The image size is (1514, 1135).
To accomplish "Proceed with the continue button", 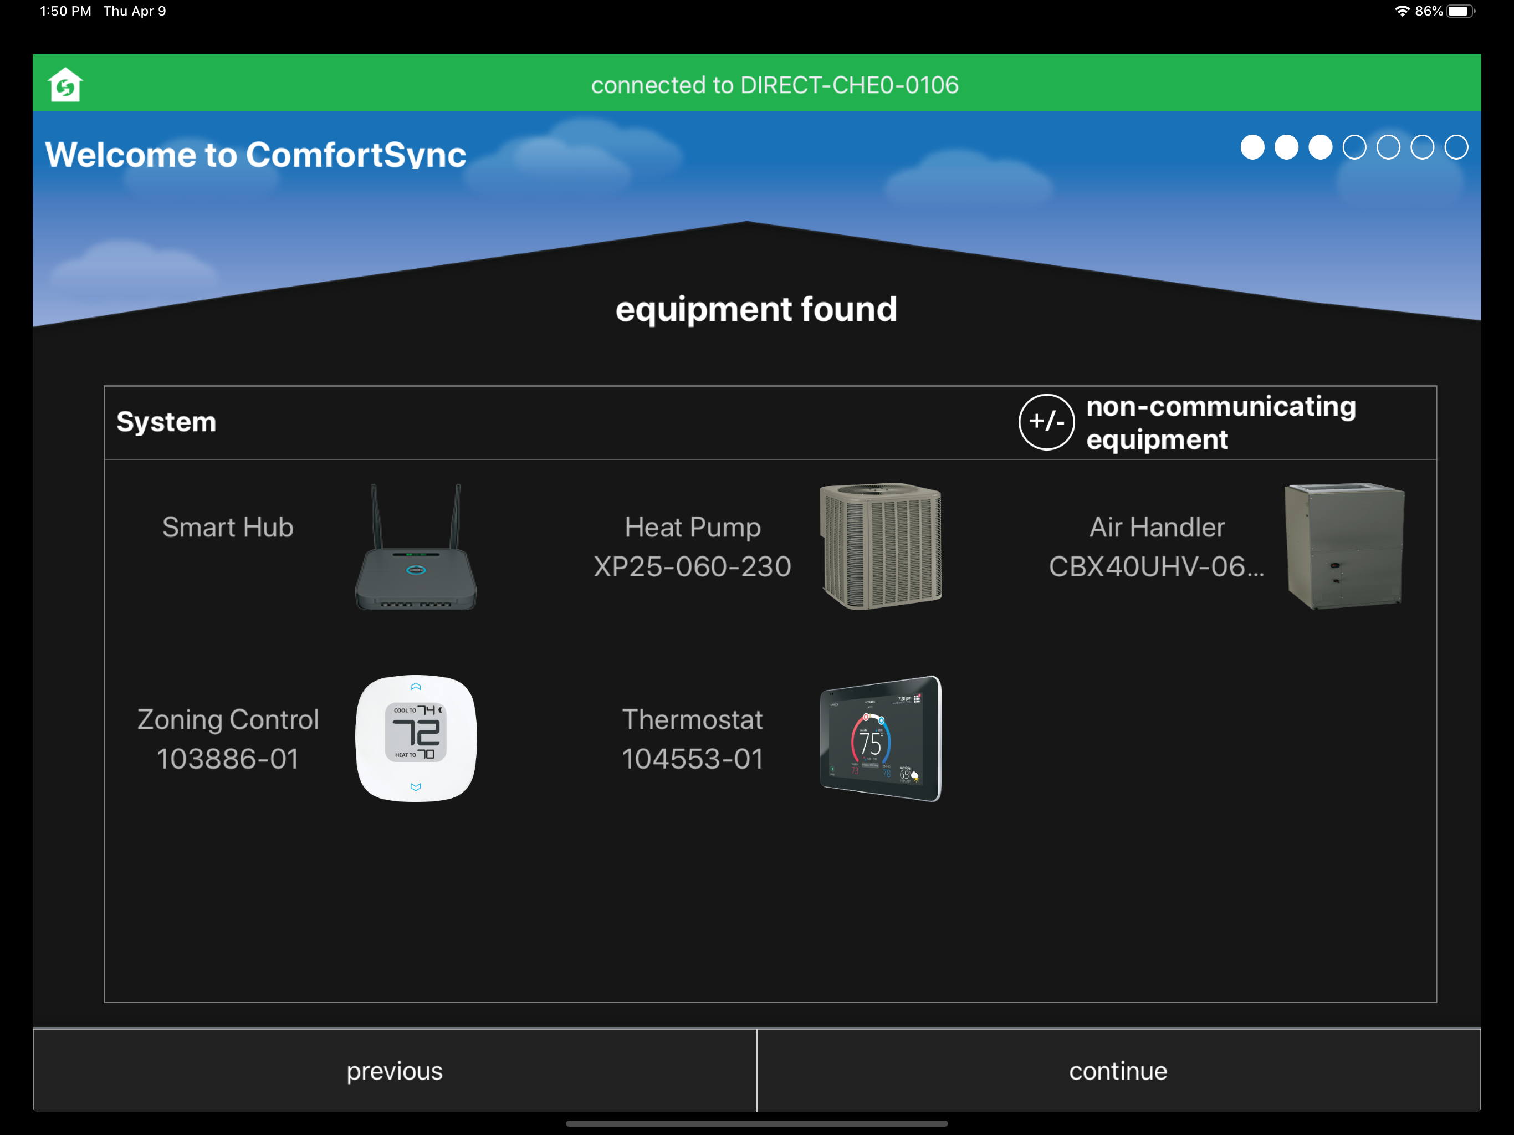I will pyautogui.click(x=1118, y=1071).
